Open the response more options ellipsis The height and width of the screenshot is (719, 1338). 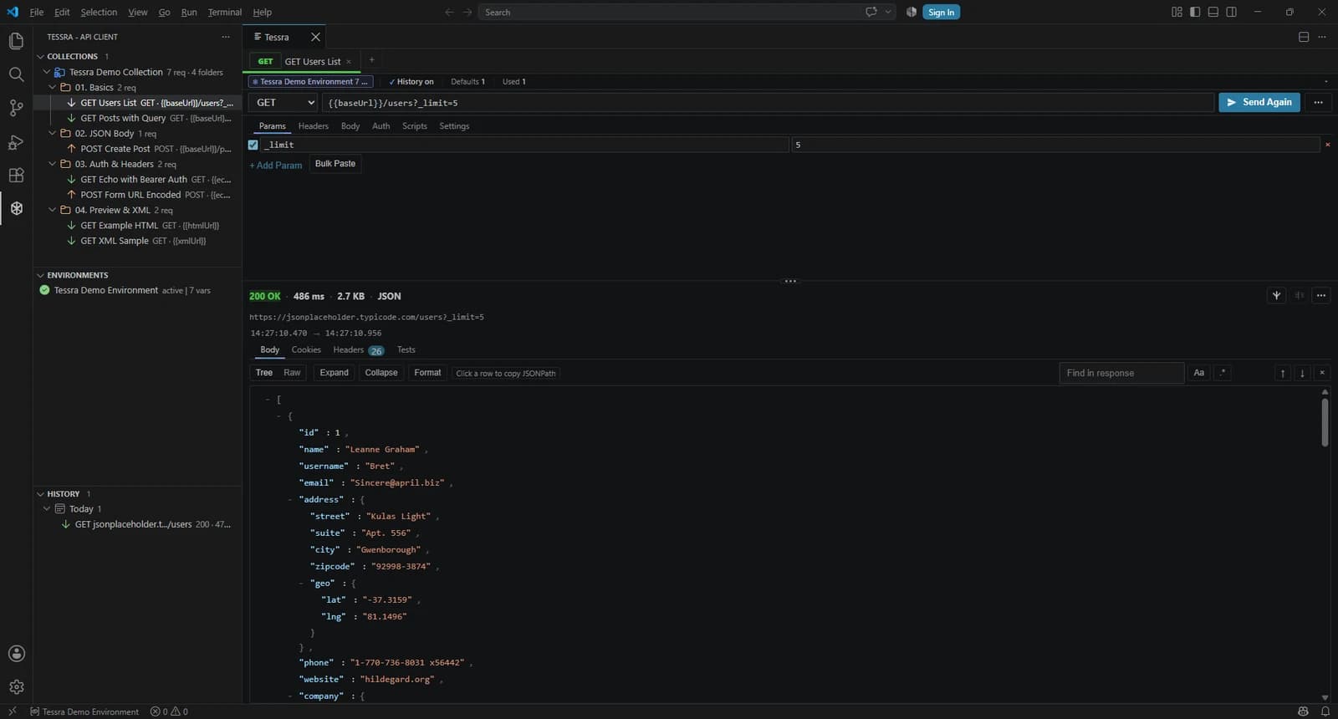tap(1321, 295)
